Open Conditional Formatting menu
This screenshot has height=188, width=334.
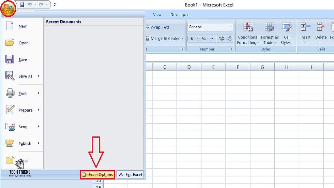[x=248, y=33]
